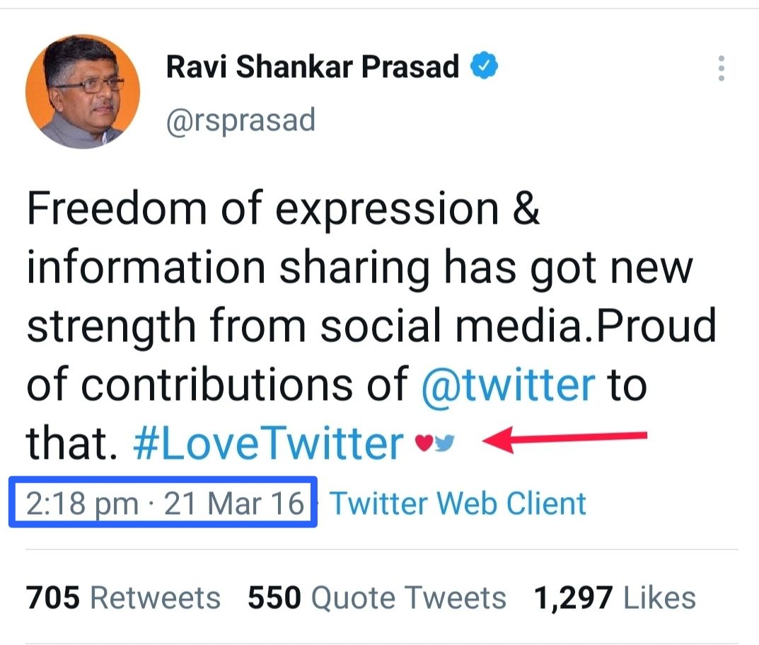
Task: Open the #LoveTwitter hashtag
Action: click(x=268, y=443)
